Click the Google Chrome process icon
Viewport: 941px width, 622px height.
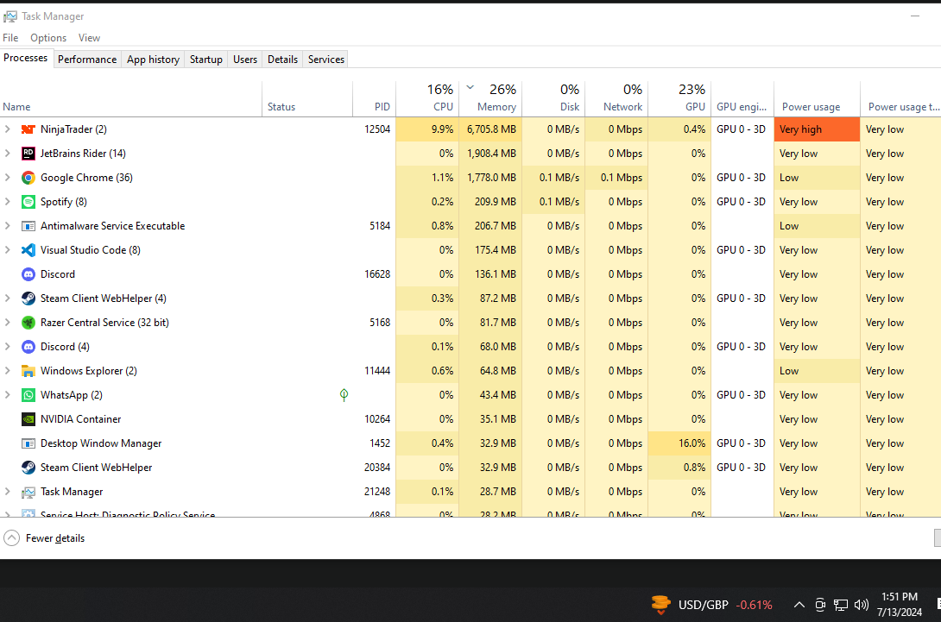[x=28, y=178]
